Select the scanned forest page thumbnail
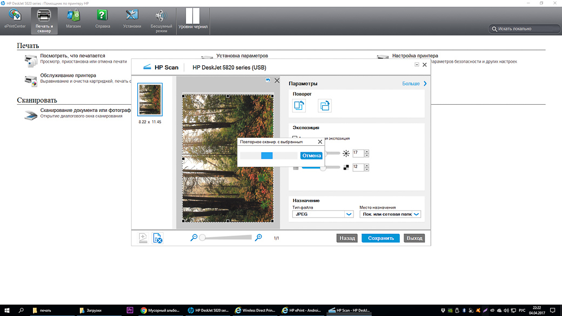Viewport: 562px width, 316px height. coord(150,99)
